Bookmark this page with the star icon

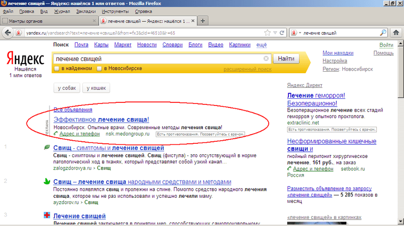267,33
